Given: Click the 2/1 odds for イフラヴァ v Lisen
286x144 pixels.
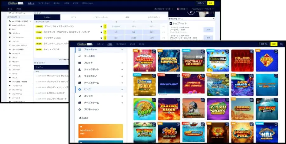Looking at the screenshot, I should pyautogui.click(x=116, y=38).
